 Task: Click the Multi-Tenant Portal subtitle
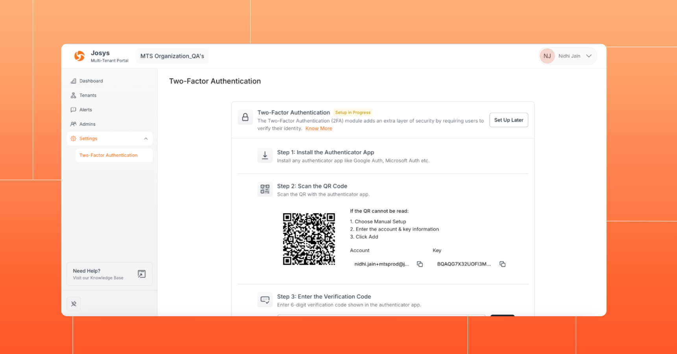[x=109, y=61]
